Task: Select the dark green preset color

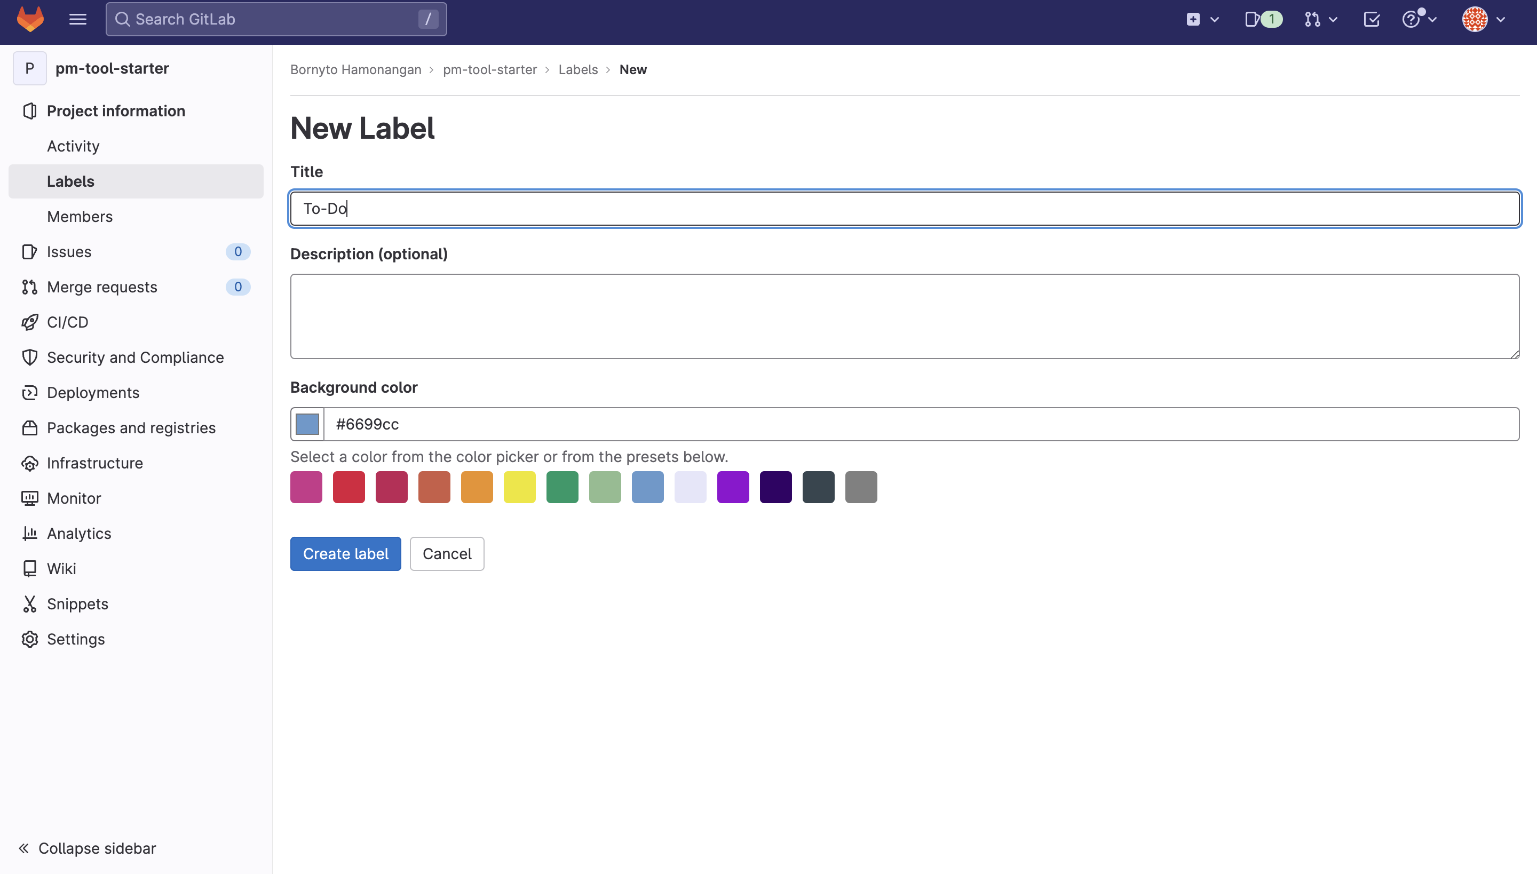Action: pyautogui.click(x=562, y=487)
